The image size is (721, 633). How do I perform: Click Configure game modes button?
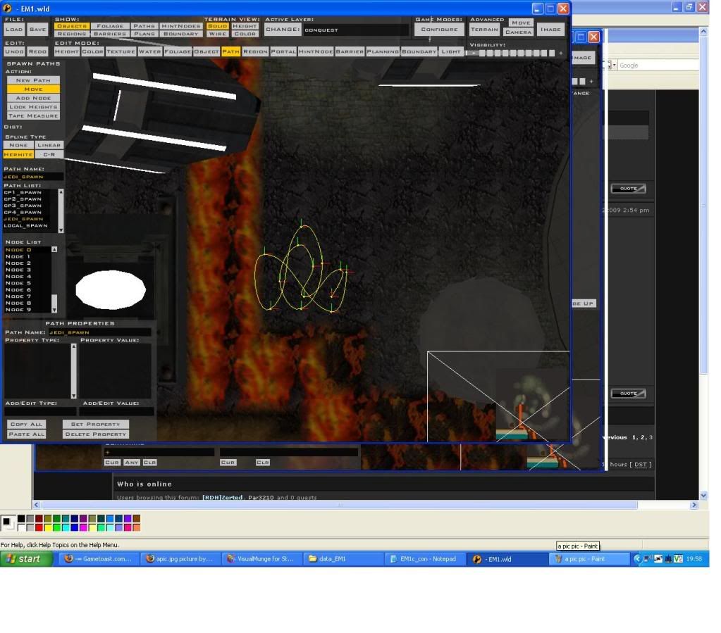pos(439,30)
